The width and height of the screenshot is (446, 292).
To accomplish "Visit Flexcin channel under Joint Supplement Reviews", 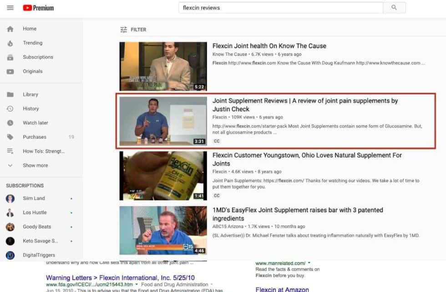I will click(219, 117).
